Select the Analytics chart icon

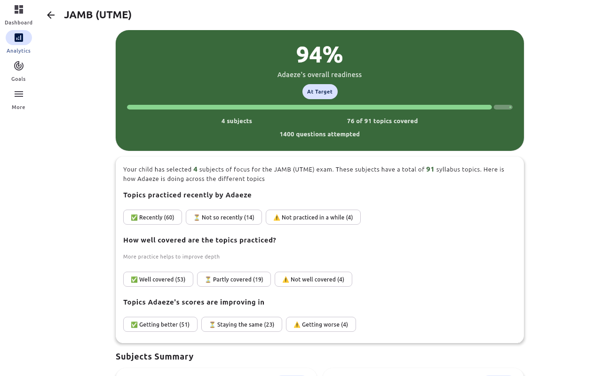tap(19, 38)
